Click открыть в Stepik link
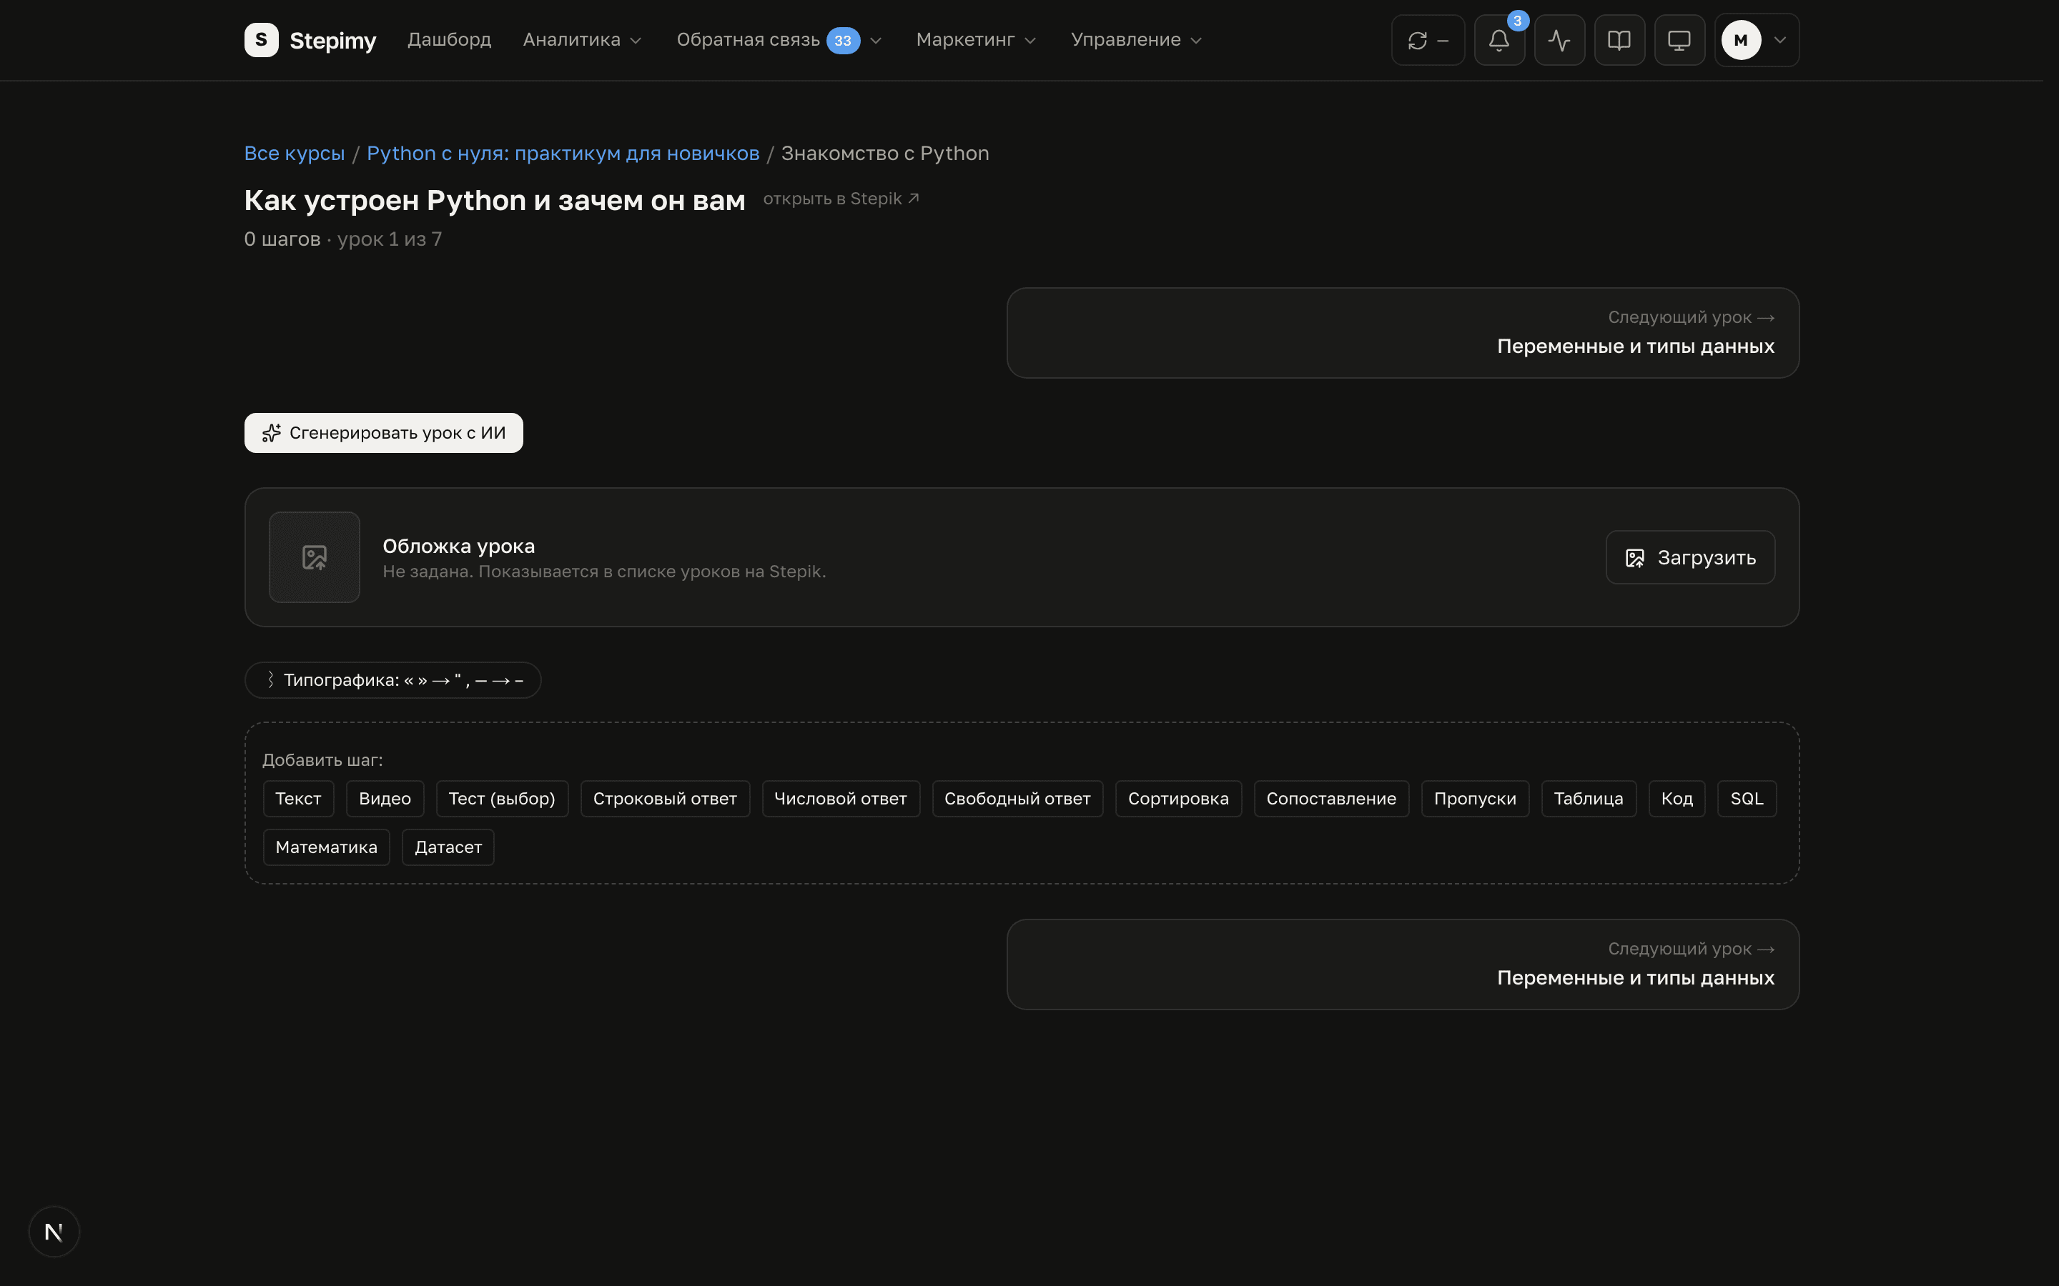This screenshot has width=2059, height=1286. 841,198
